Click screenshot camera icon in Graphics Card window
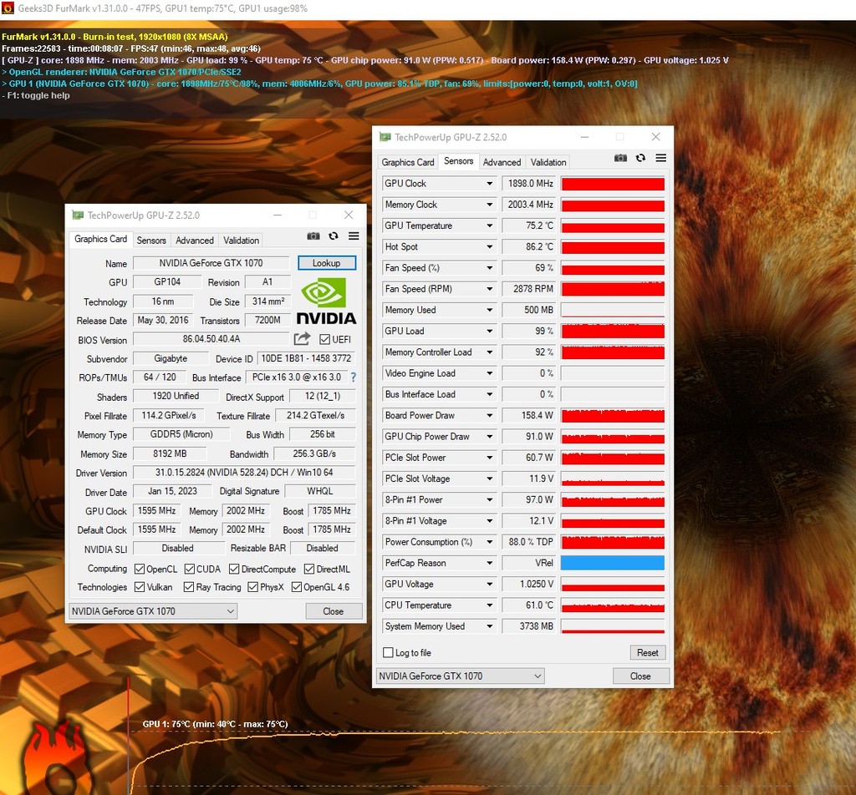Viewport: 856px width, 795px height. (313, 236)
